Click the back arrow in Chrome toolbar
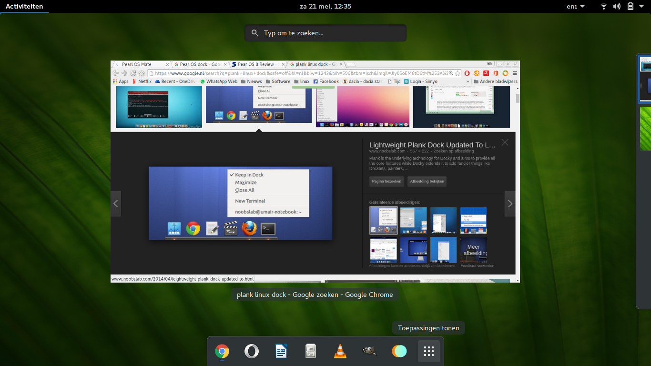 (116, 73)
